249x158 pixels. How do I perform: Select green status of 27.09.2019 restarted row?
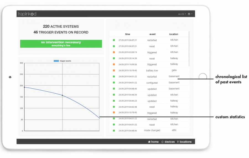tap(114, 40)
